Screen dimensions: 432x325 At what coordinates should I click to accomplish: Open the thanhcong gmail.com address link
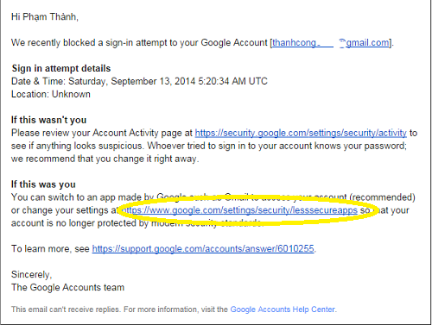(x=331, y=43)
